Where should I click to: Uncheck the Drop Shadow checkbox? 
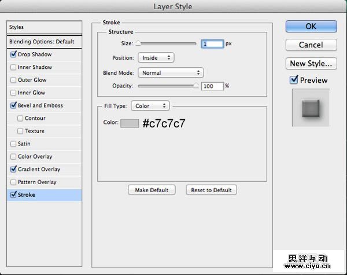[x=13, y=54]
